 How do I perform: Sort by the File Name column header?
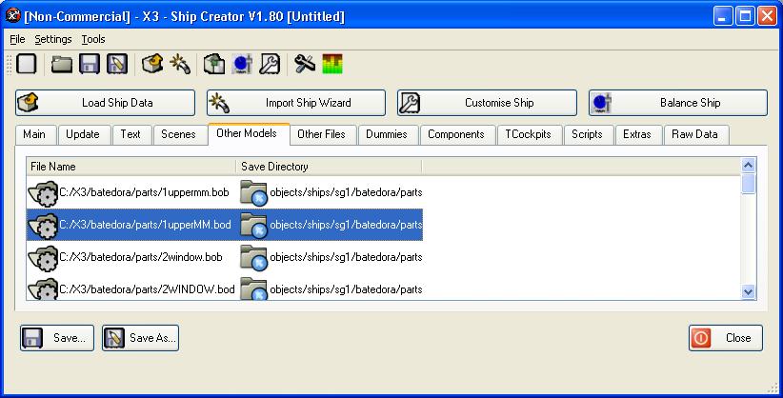pos(130,167)
